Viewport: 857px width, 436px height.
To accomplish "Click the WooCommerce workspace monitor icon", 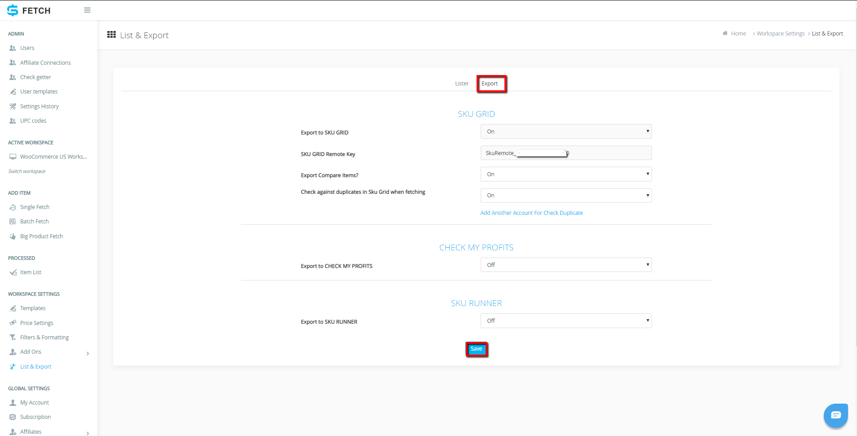I will coord(13,157).
